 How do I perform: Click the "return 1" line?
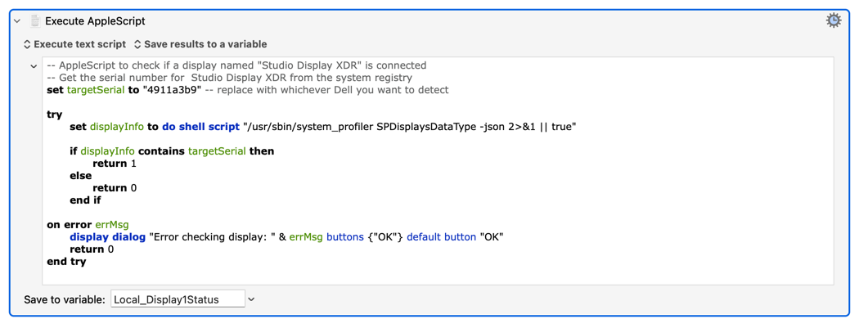point(115,164)
